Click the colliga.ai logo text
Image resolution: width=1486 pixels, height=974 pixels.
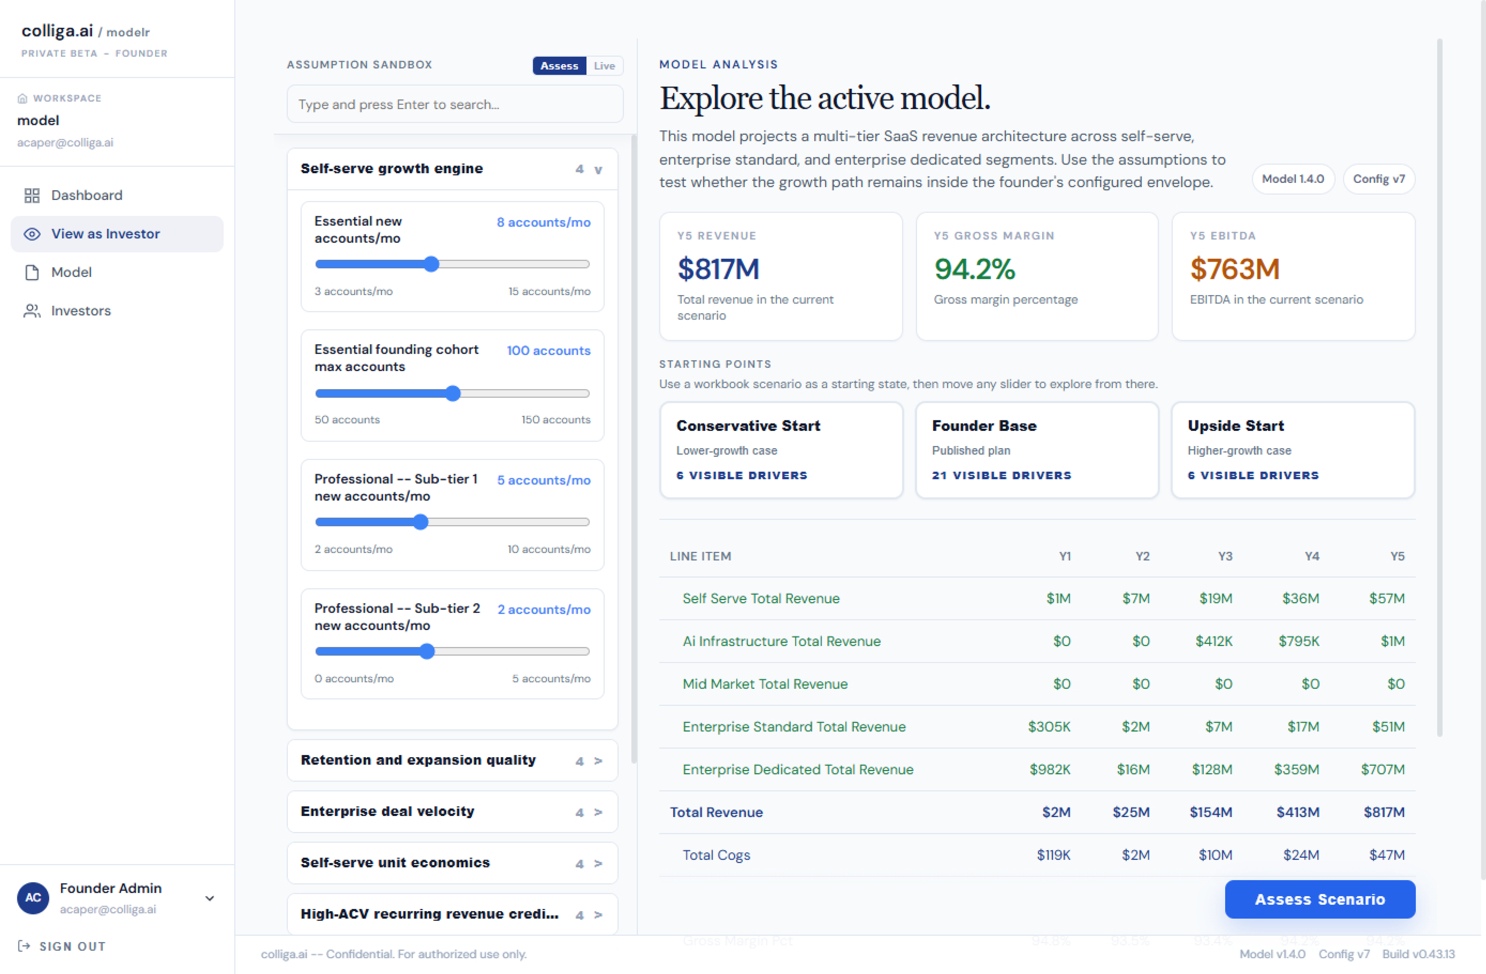coord(57,31)
